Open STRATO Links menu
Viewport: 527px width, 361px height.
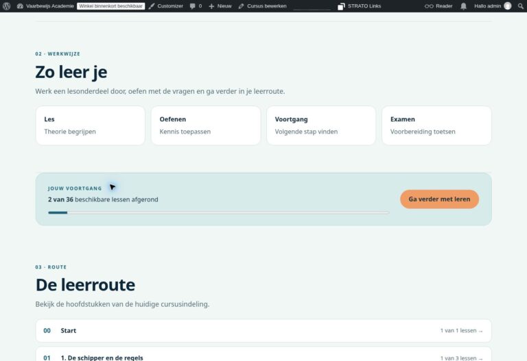click(x=364, y=6)
